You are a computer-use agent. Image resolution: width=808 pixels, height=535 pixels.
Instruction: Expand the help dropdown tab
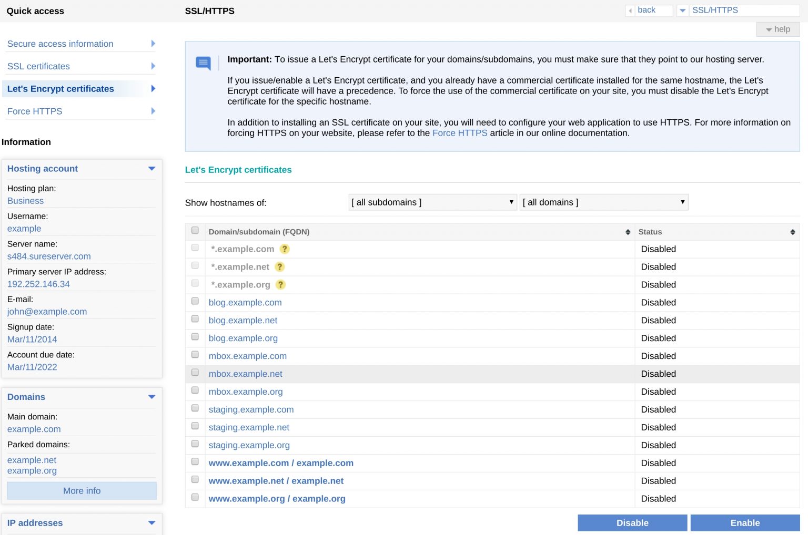click(778, 29)
